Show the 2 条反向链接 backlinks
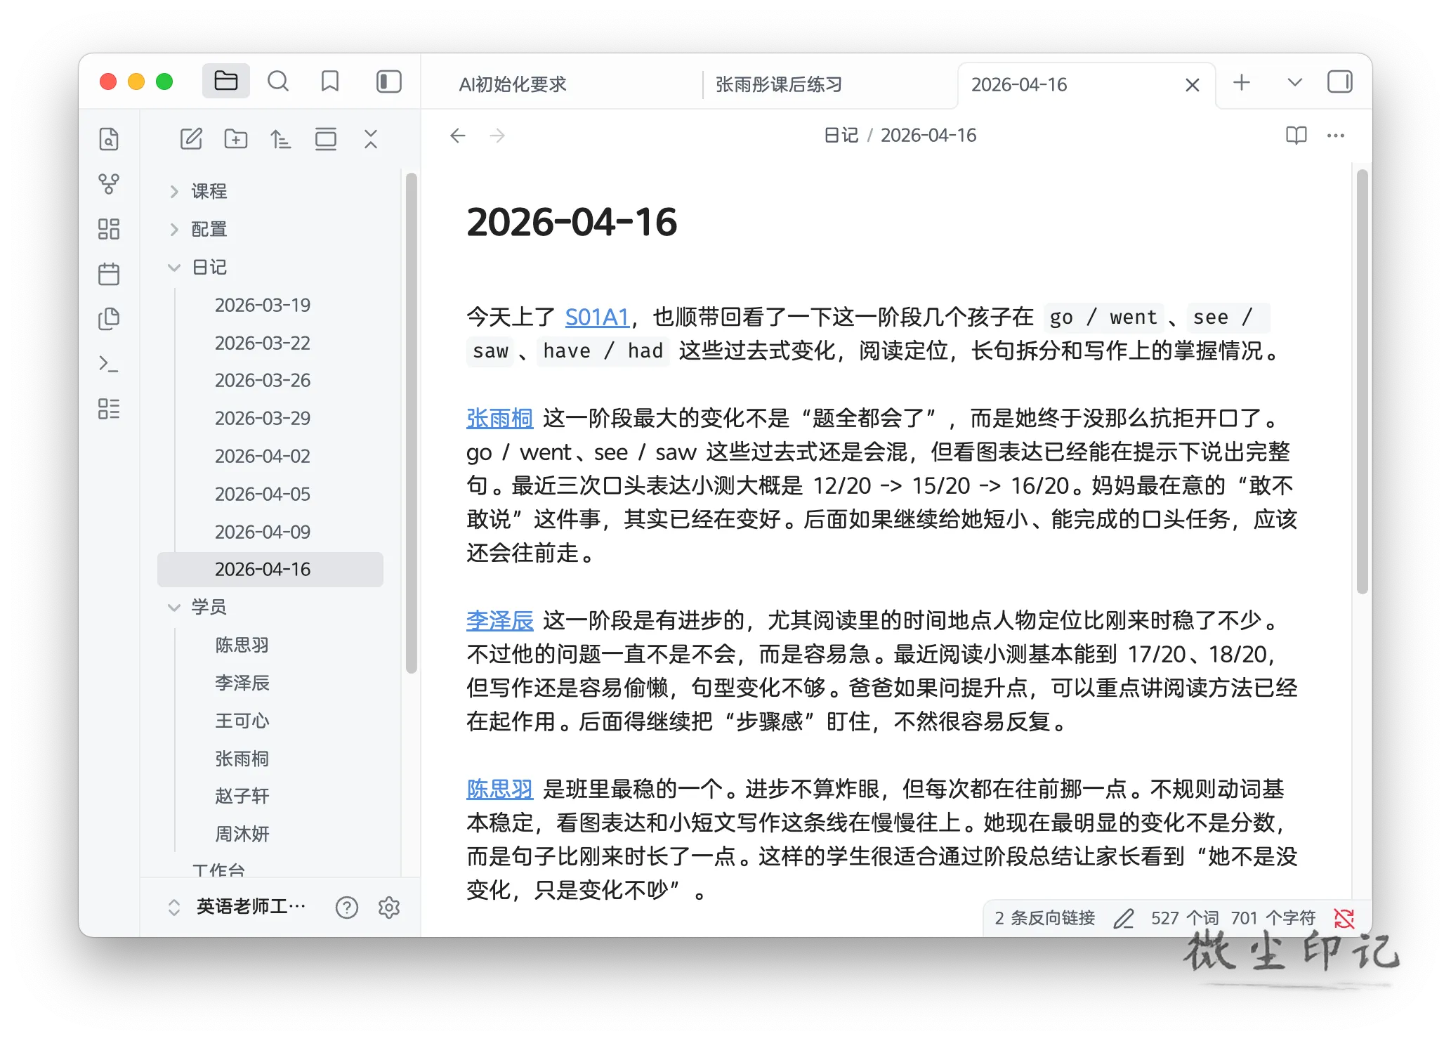Screen dimensions: 1451x1041 click(x=1044, y=918)
